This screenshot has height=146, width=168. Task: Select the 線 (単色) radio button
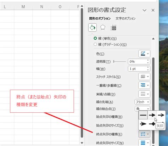click(x=95, y=38)
